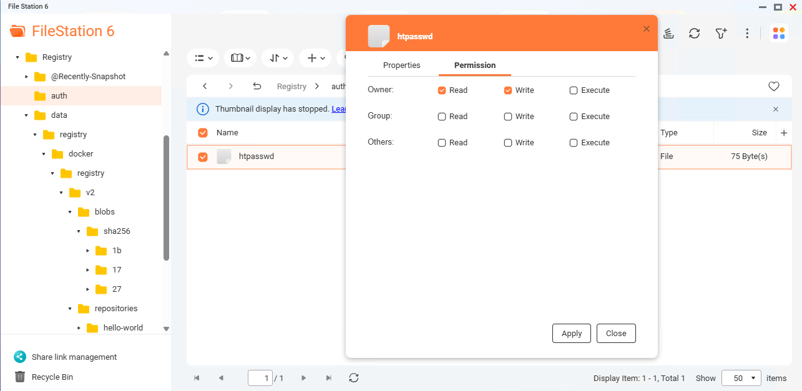Viewport: 802px width, 391px height.
Task: Sort by the Type column header
Action: click(668, 133)
